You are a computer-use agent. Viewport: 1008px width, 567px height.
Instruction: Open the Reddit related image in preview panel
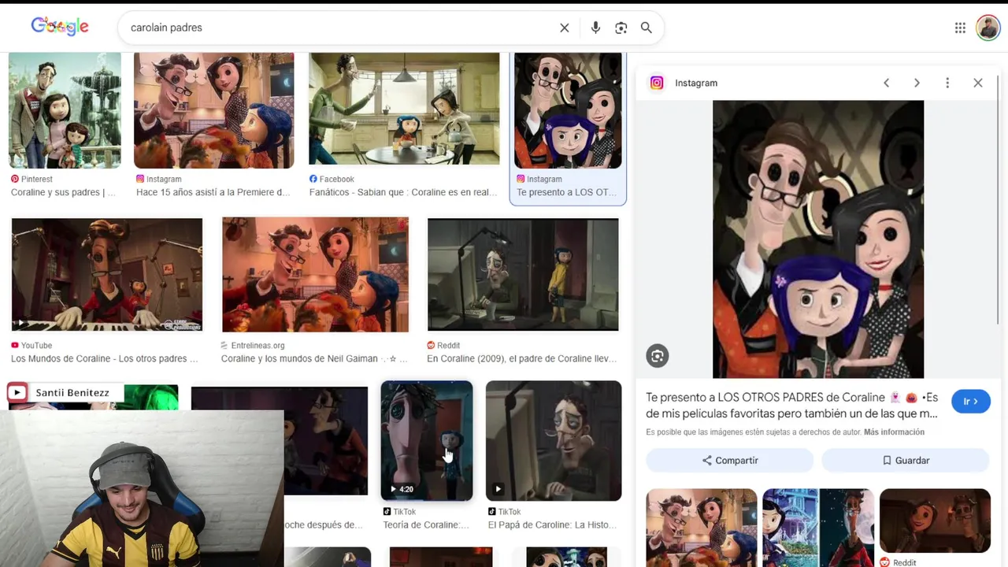click(x=935, y=521)
